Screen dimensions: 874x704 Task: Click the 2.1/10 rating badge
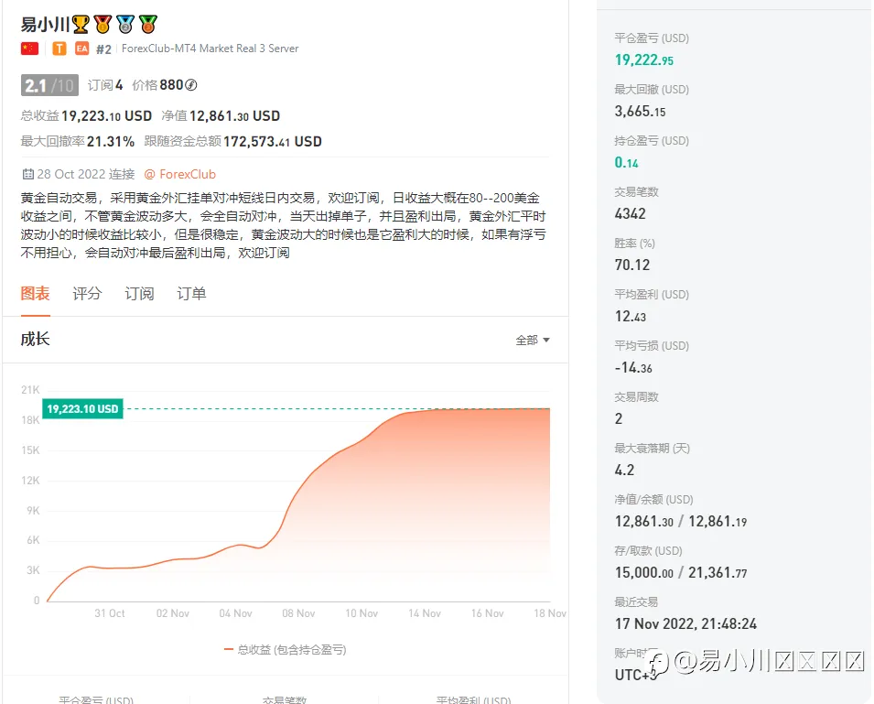[x=49, y=85]
